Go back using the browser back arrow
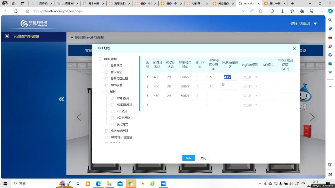335x188 pixels. click(6, 11)
